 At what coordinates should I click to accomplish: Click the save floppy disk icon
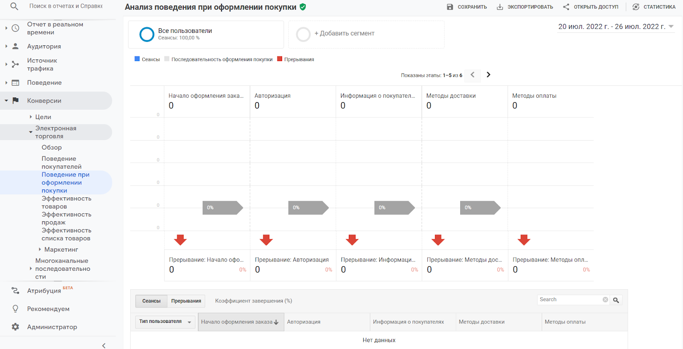click(x=450, y=7)
